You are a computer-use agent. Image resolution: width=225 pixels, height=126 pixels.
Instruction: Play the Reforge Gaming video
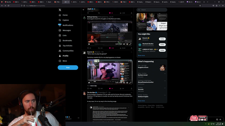(x=89, y=44)
